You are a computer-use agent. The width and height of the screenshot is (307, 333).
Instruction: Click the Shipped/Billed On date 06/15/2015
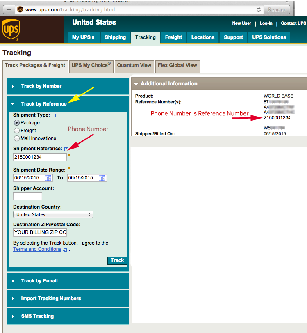coord(275,134)
